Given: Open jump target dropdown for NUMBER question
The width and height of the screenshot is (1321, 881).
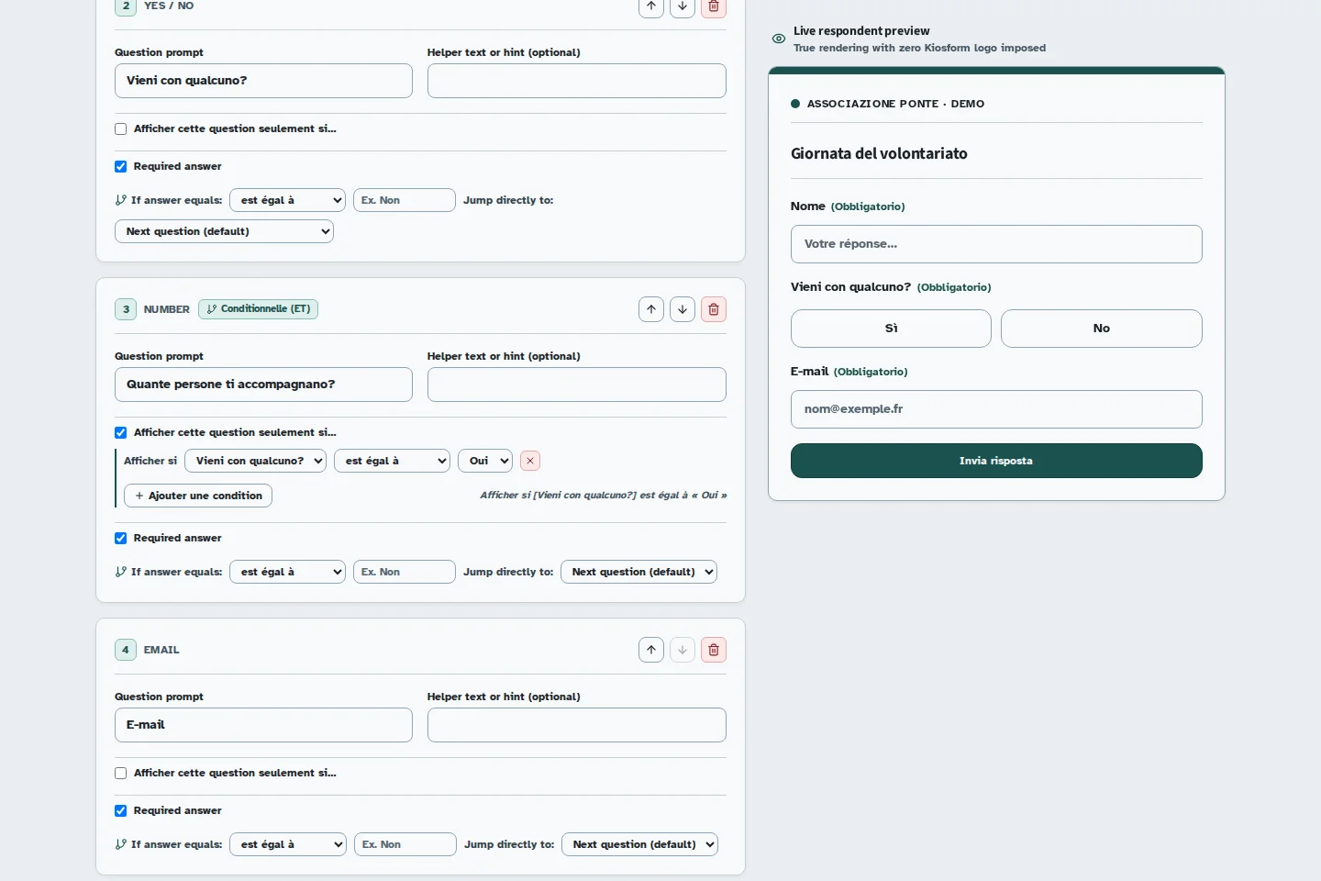Looking at the screenshot, I should (x=638, y=572).
